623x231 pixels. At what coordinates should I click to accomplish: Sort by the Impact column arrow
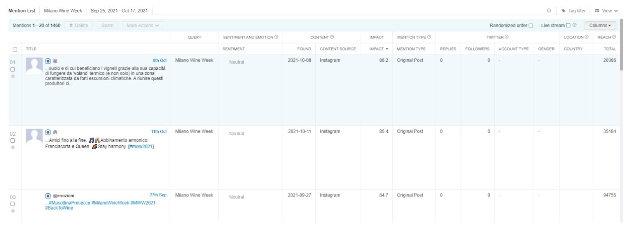coord(387,49)
